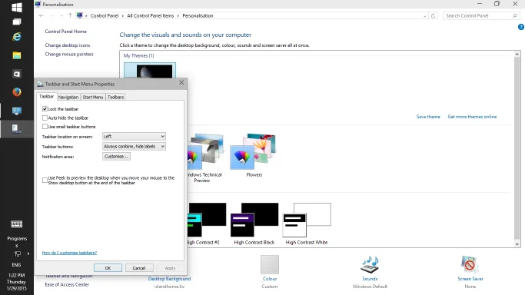Launch Internet Explorer from the taskbar
The image size is (525, 295).
[16, 37]
